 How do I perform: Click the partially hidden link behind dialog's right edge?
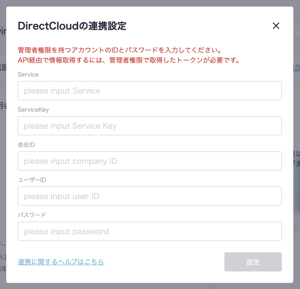pos(296,67)
